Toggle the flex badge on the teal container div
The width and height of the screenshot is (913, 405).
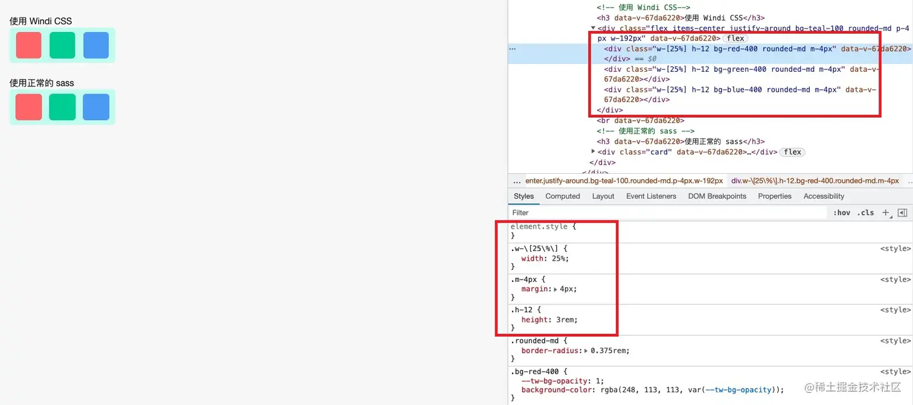pyautogui.click(x=735, y=37)
